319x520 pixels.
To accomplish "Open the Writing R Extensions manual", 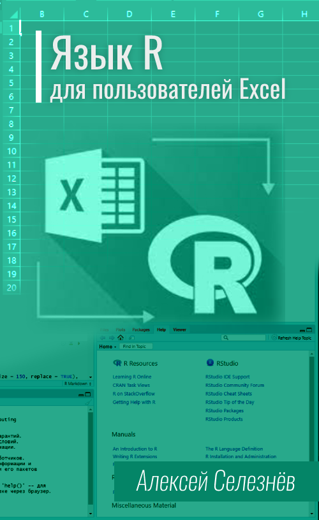I will [x=135, y=456].
